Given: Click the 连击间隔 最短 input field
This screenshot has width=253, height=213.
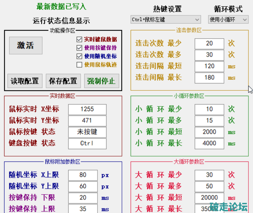Looking at the screenshot, I should (x=209, y=66).
